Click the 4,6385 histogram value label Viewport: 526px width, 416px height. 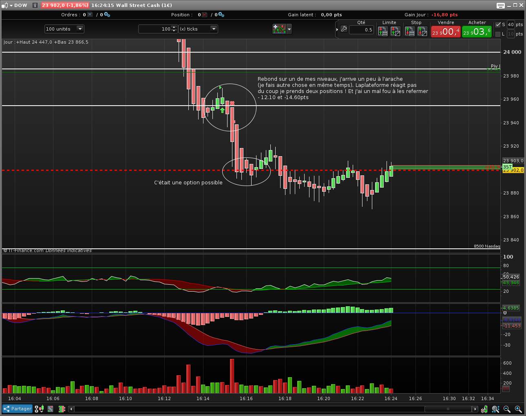tap(511, 308)
